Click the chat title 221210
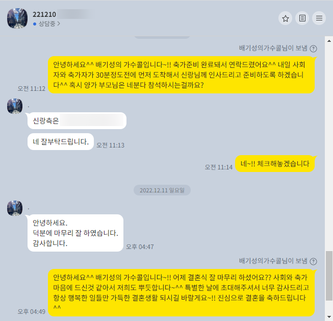This screenshot has height=321, width=333. point(44,14)
